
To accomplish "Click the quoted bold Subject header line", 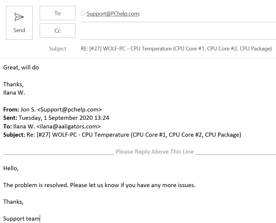I will point(122,135).
